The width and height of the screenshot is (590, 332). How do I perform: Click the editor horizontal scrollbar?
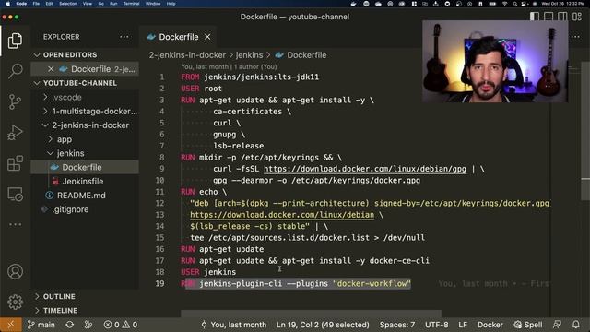coord(311,314)
